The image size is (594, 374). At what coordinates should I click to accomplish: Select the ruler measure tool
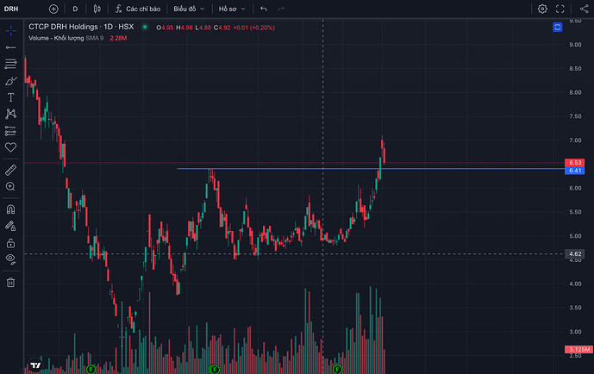pyautogui.click(x=10, y=170)
